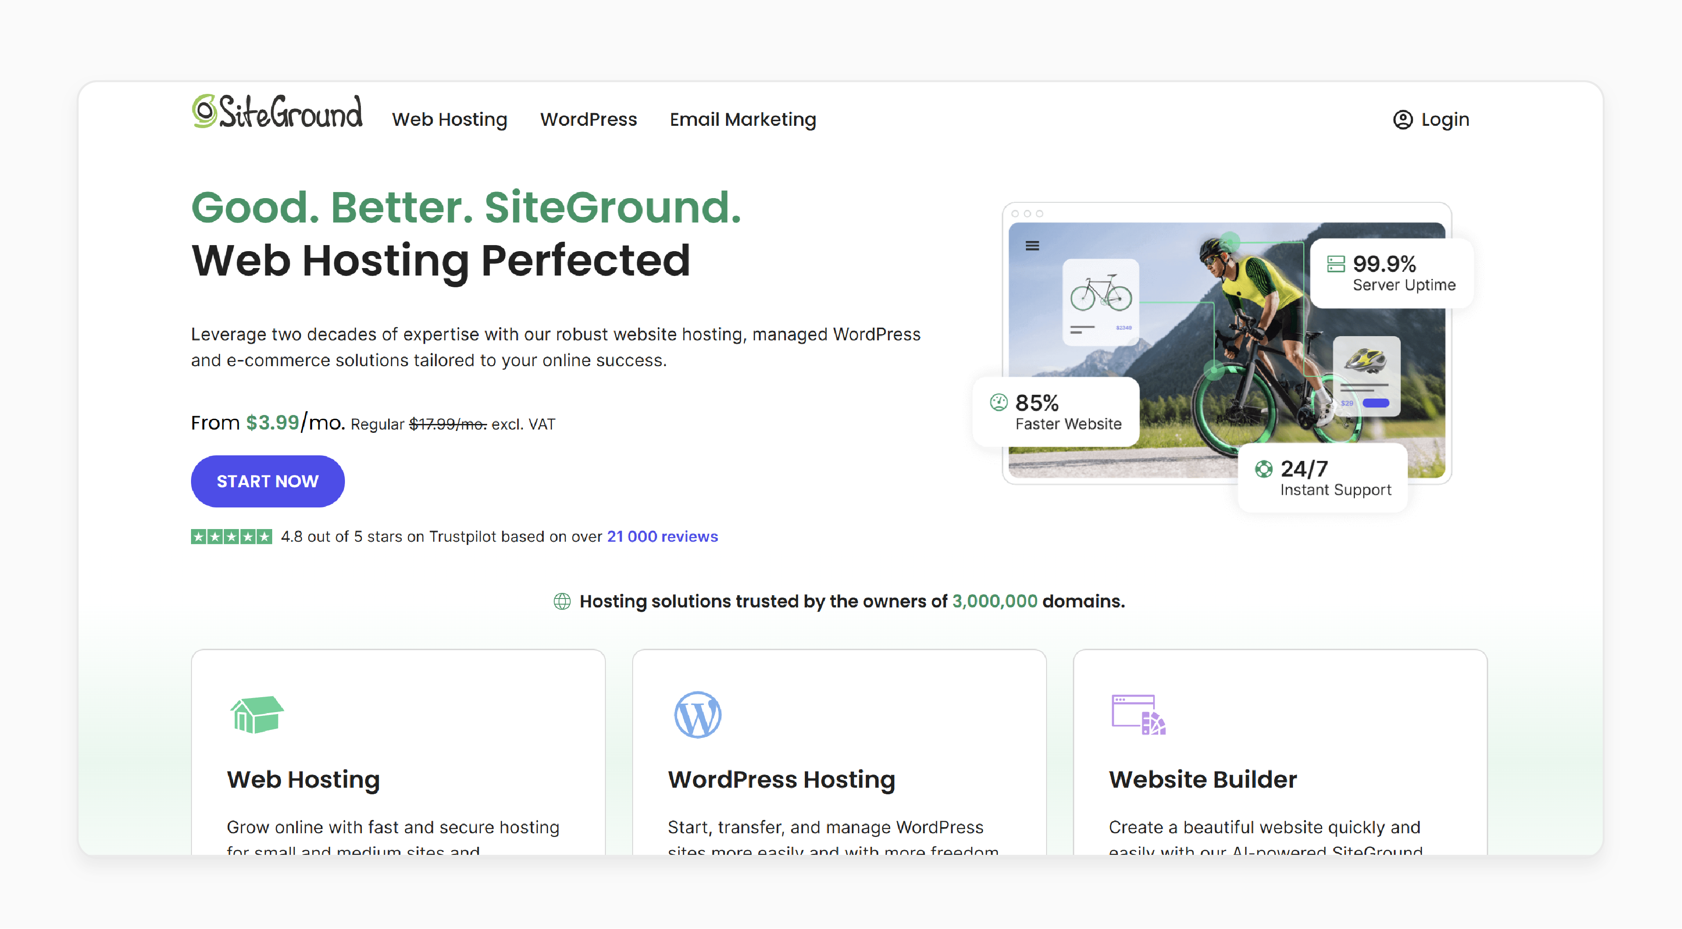This screenshot has width=1682, height=929.
Task: Click the 'Instant Support' label
Action: click(1335, 490)
